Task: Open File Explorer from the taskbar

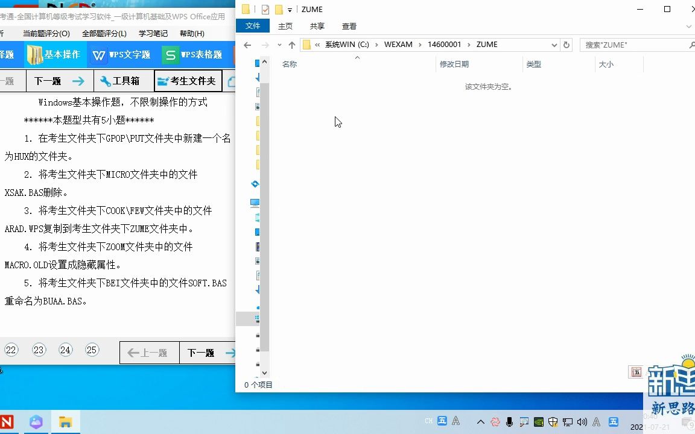Action: click(x=65, y=422)
